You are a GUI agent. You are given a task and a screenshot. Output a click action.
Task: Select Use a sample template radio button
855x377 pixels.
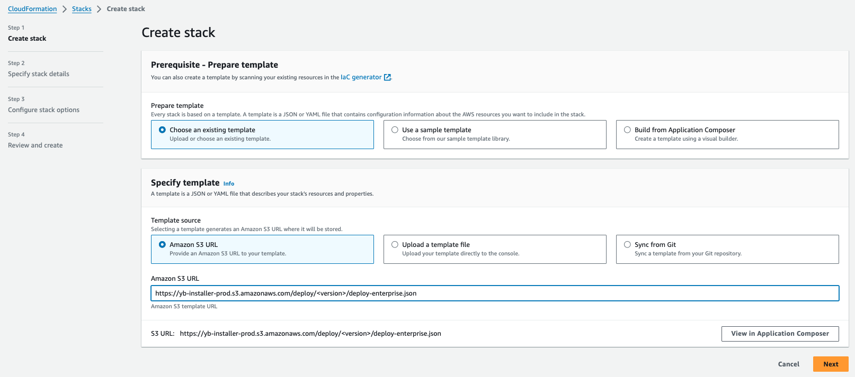[x=395, y=130]
